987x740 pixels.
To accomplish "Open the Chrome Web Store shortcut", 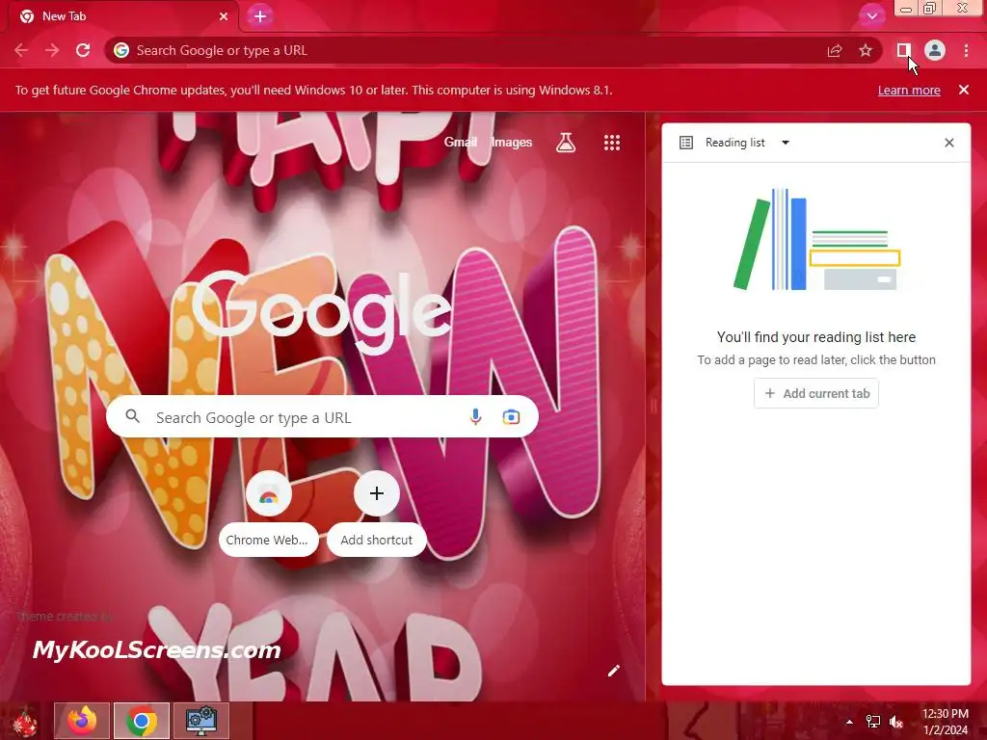I will tap(268, 514).
